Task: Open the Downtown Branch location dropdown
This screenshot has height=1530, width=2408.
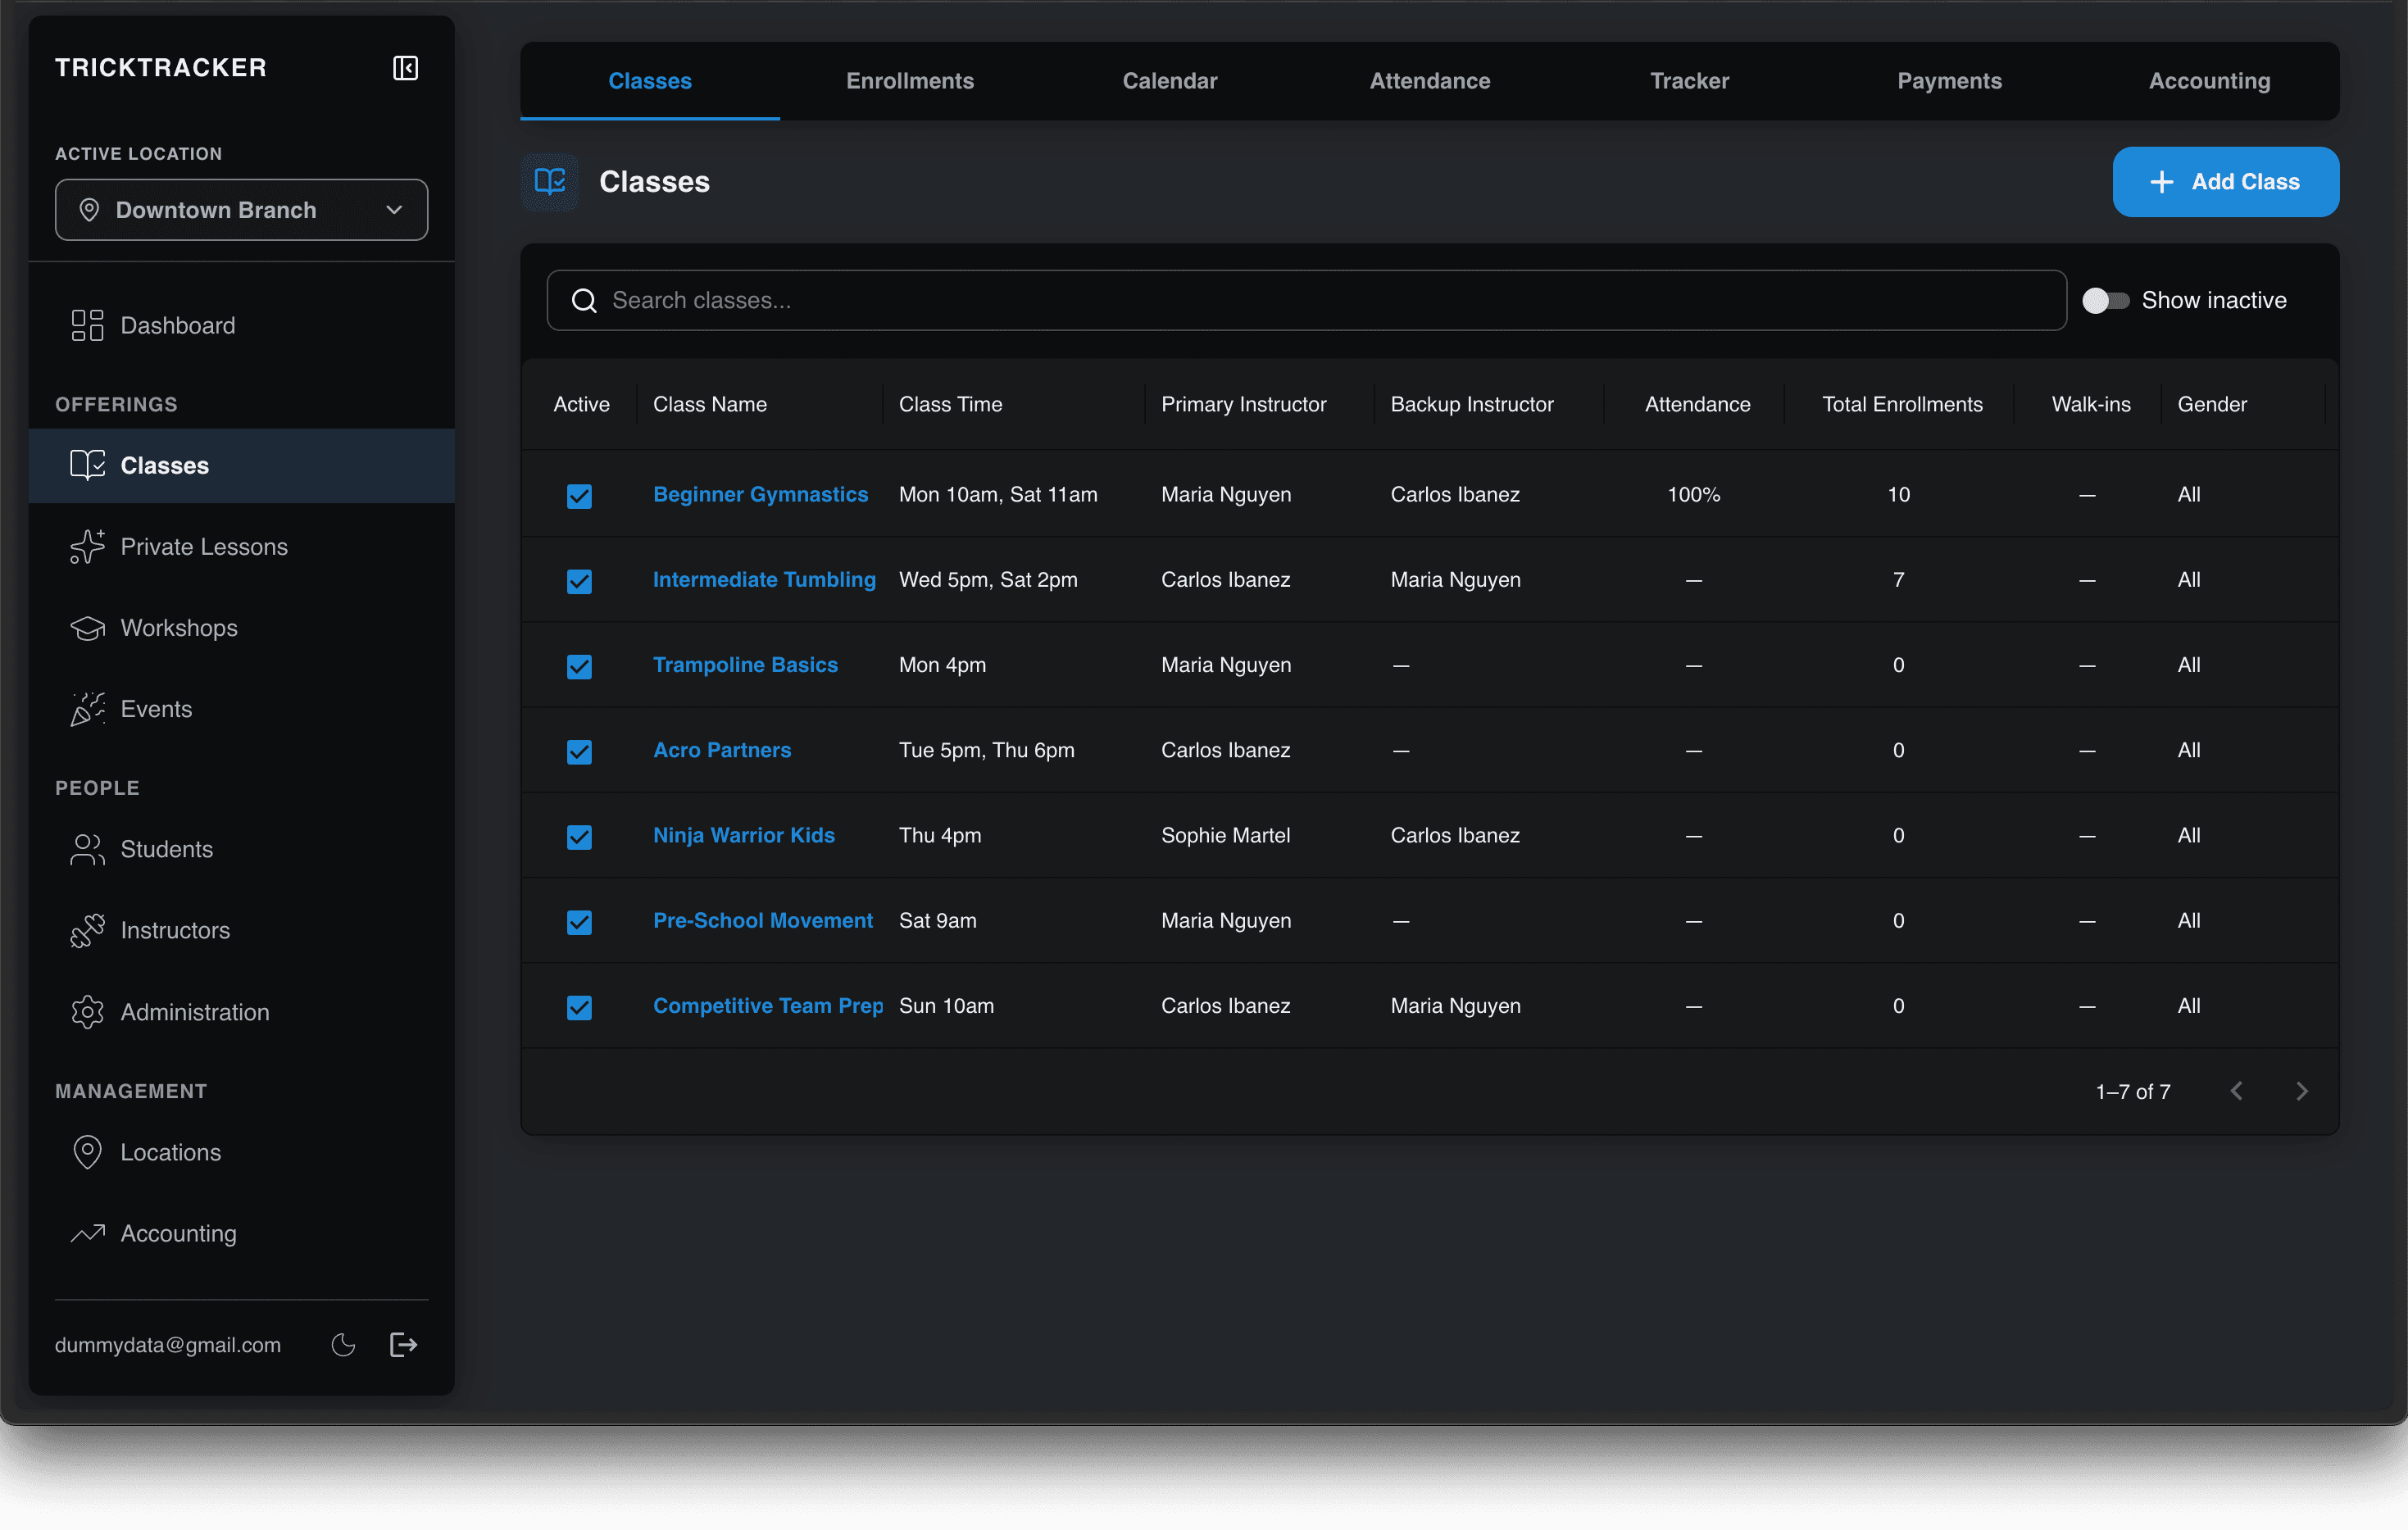Action: coord(241,210)
